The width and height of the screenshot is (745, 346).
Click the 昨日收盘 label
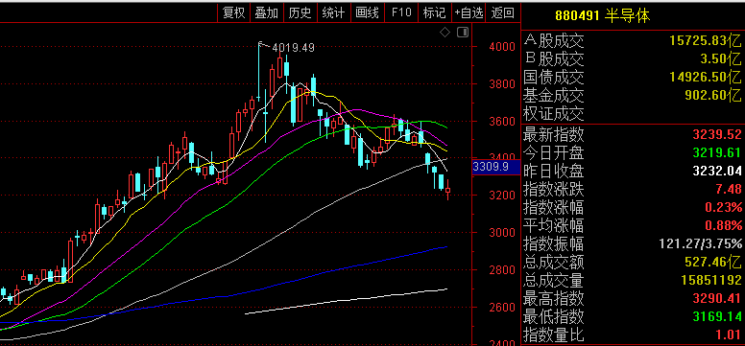click(x=554, y=172)
